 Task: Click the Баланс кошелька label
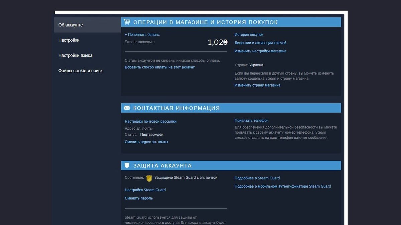pos(140,42)
